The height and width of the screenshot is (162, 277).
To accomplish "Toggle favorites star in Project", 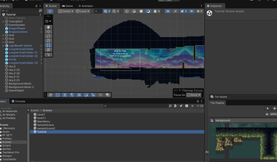I will click(192, 106).
